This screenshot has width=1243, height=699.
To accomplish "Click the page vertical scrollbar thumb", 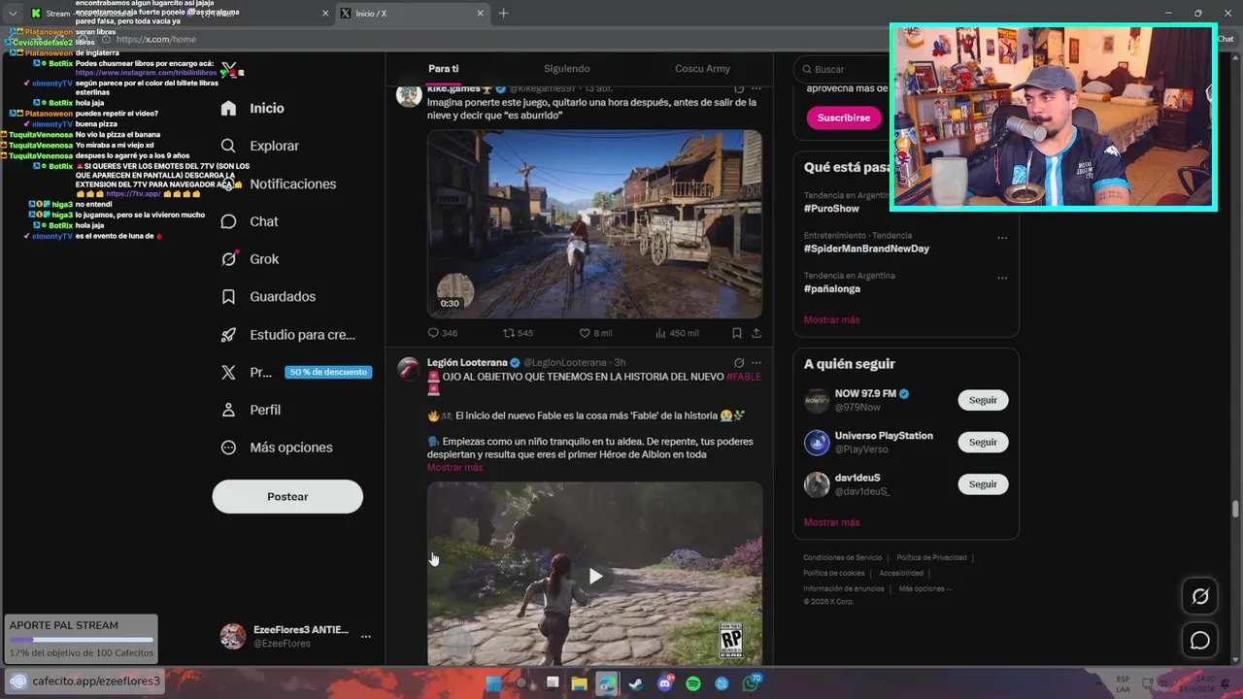I will pos(1235,510).
